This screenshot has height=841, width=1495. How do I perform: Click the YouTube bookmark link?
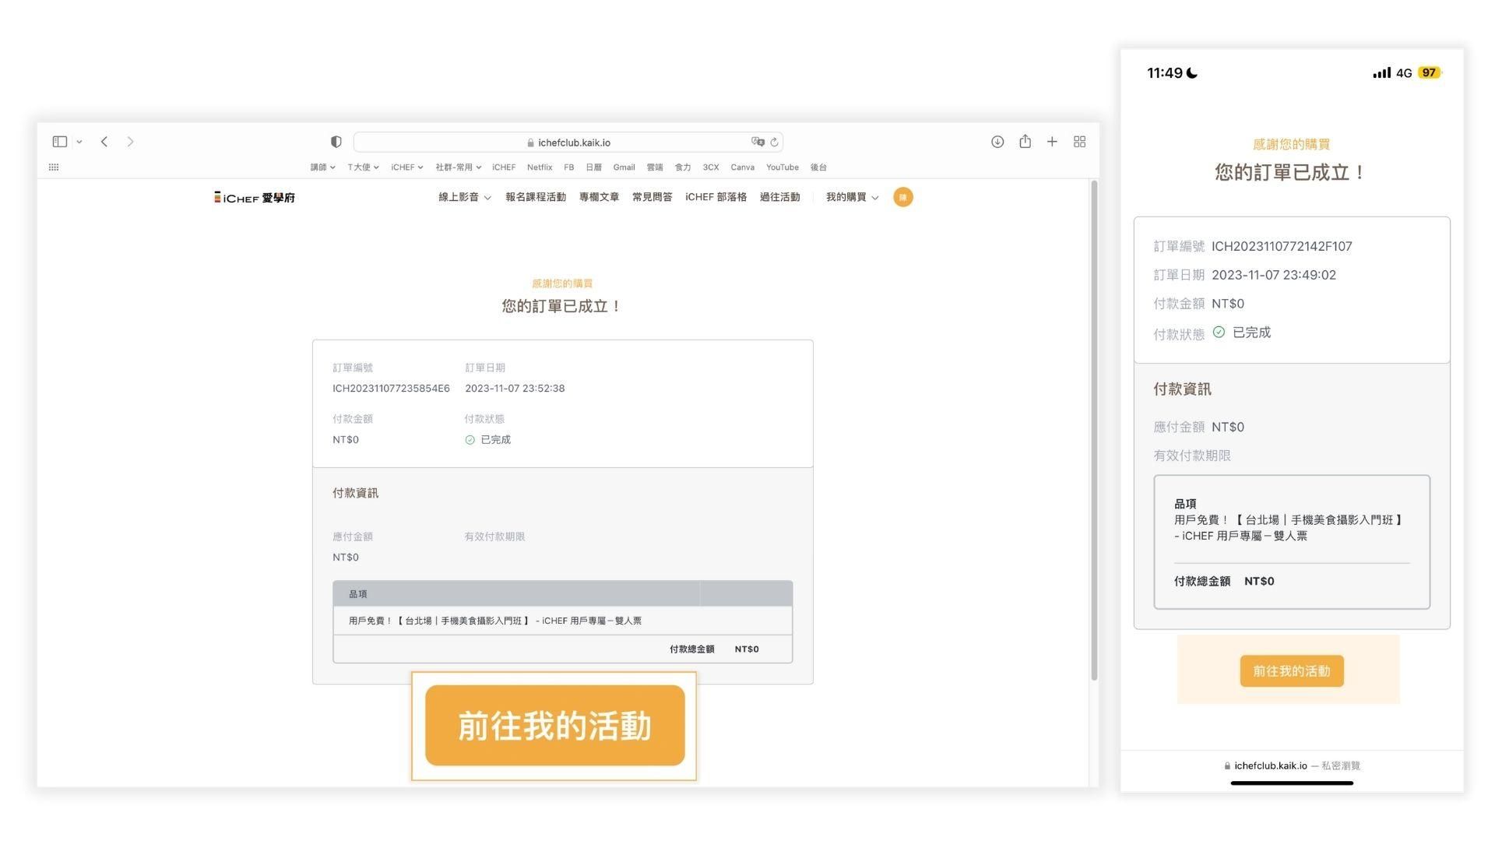(782, 167)
